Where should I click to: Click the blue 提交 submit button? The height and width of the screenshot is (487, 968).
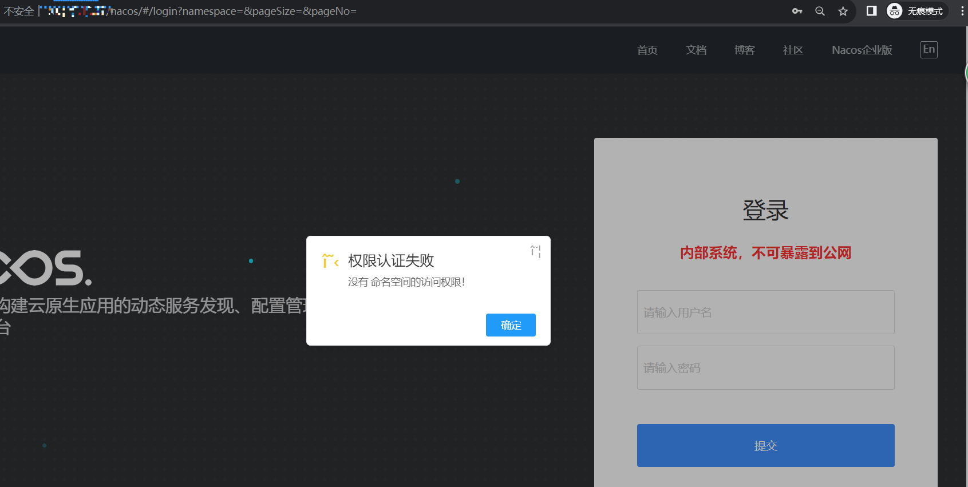click(x=765, y=445)
